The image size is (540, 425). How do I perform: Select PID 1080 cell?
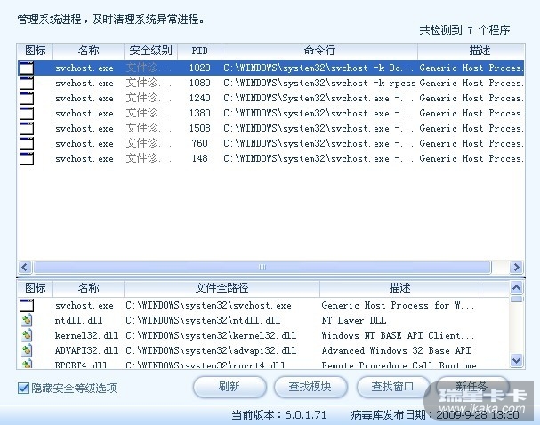(x=200, y=83)
